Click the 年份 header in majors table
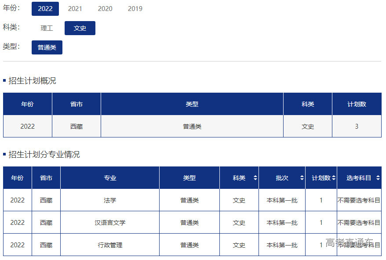Viewport: 386px width, 260px height. (x=18, y=178)
